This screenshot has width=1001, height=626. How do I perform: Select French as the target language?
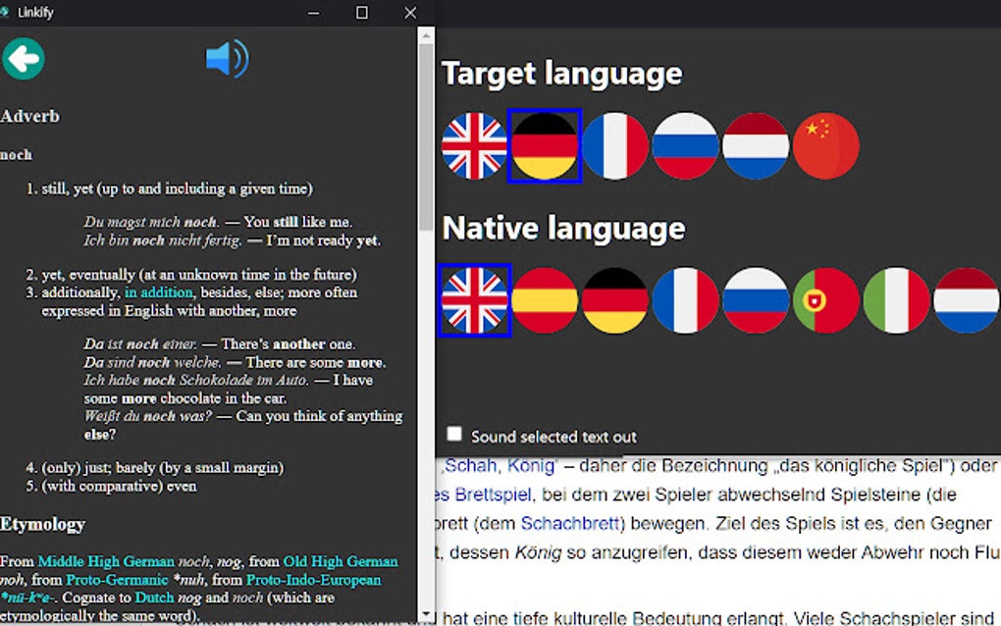615,147
